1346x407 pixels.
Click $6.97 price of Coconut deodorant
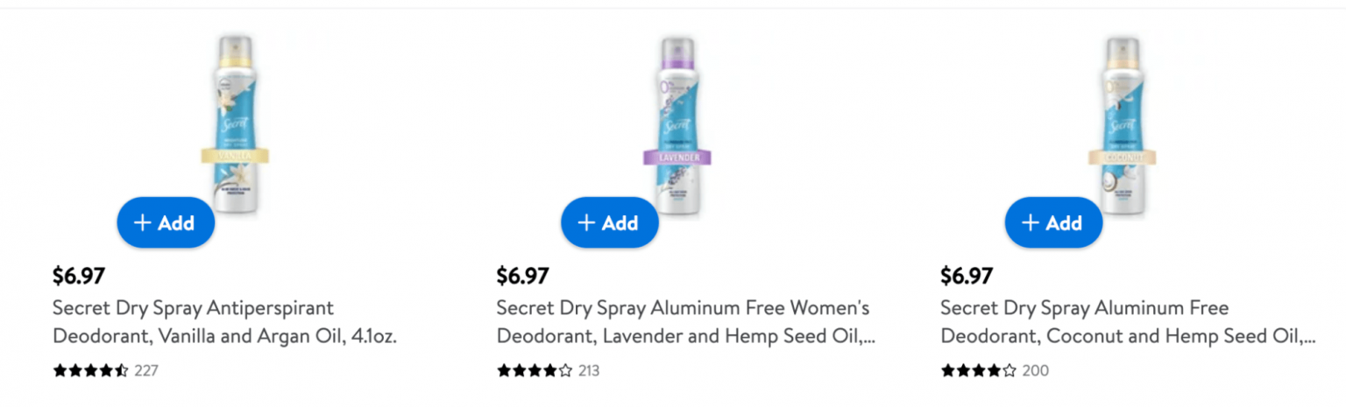pyautogui.click(x=967, y=276)
